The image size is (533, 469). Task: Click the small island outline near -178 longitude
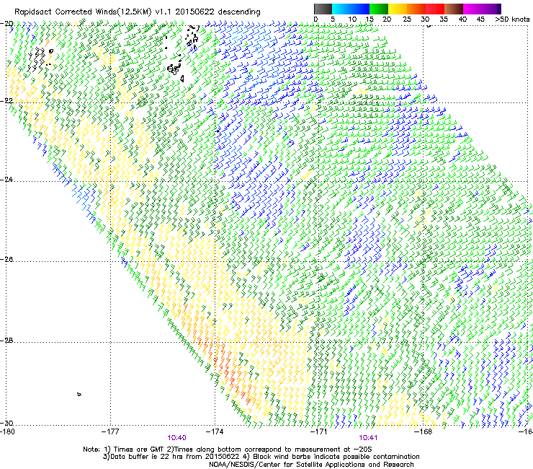(x=79, y=395)
